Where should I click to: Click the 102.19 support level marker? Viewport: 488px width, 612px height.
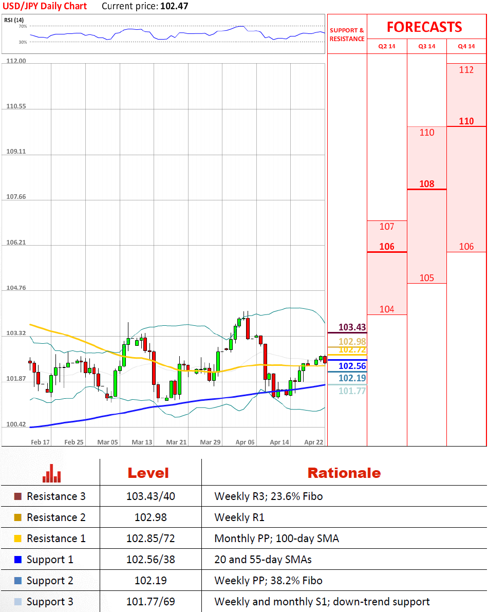click(x=352, y=378)
